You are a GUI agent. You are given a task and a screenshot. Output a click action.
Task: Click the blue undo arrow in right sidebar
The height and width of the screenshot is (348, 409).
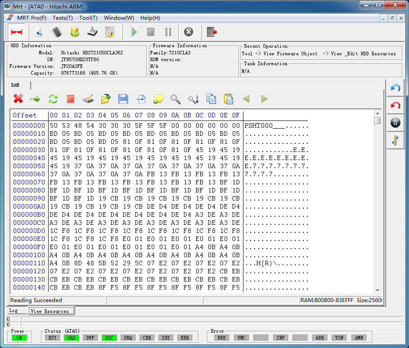point(396,88)
